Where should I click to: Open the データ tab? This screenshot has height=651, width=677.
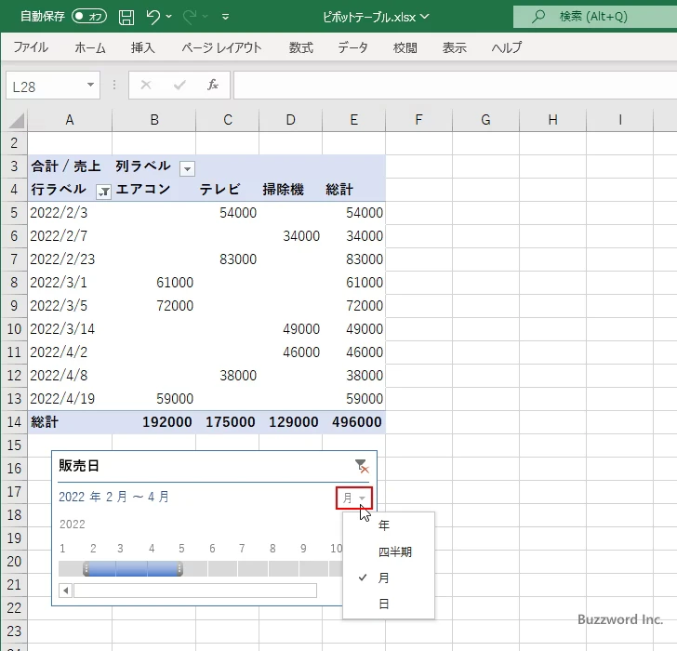pyautogui.click(x=352, y=47)
